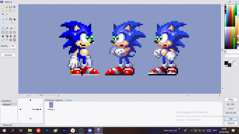Click the transparency mode circles icon

pos(14,19)
